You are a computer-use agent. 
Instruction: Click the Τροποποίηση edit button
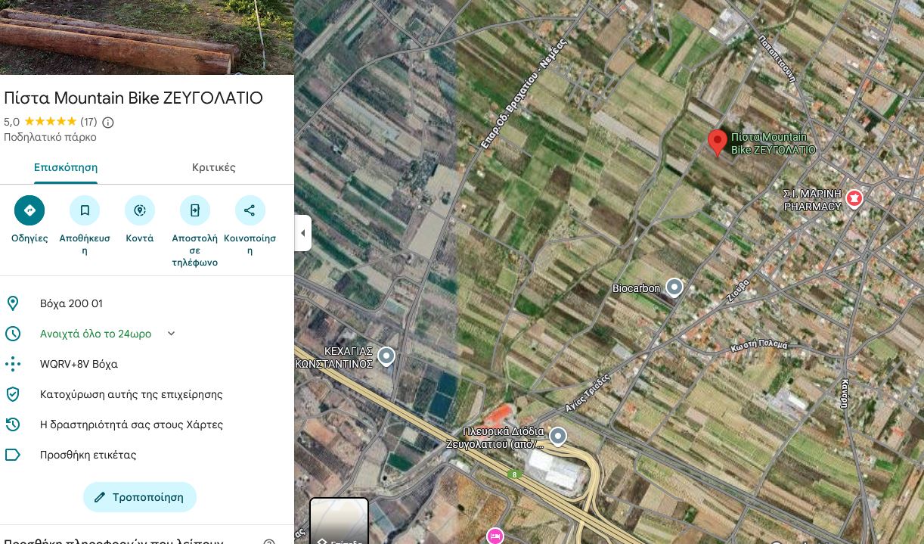140,497
